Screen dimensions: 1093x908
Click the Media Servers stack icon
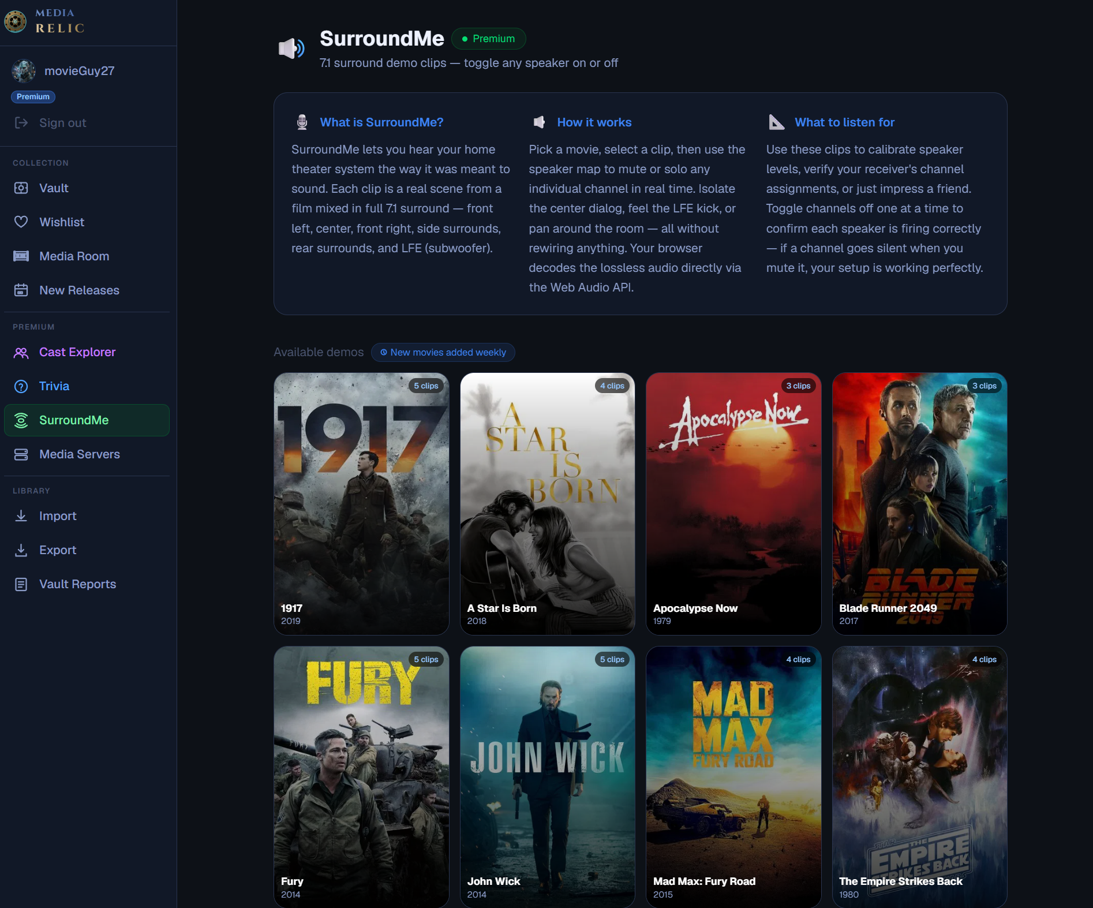(21, 454)
